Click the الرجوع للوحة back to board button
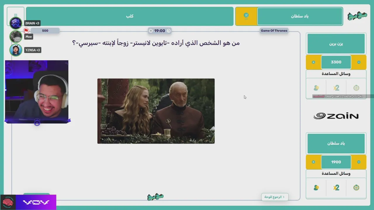This screenshot has height=210, width=374. (x=275, y=197)
